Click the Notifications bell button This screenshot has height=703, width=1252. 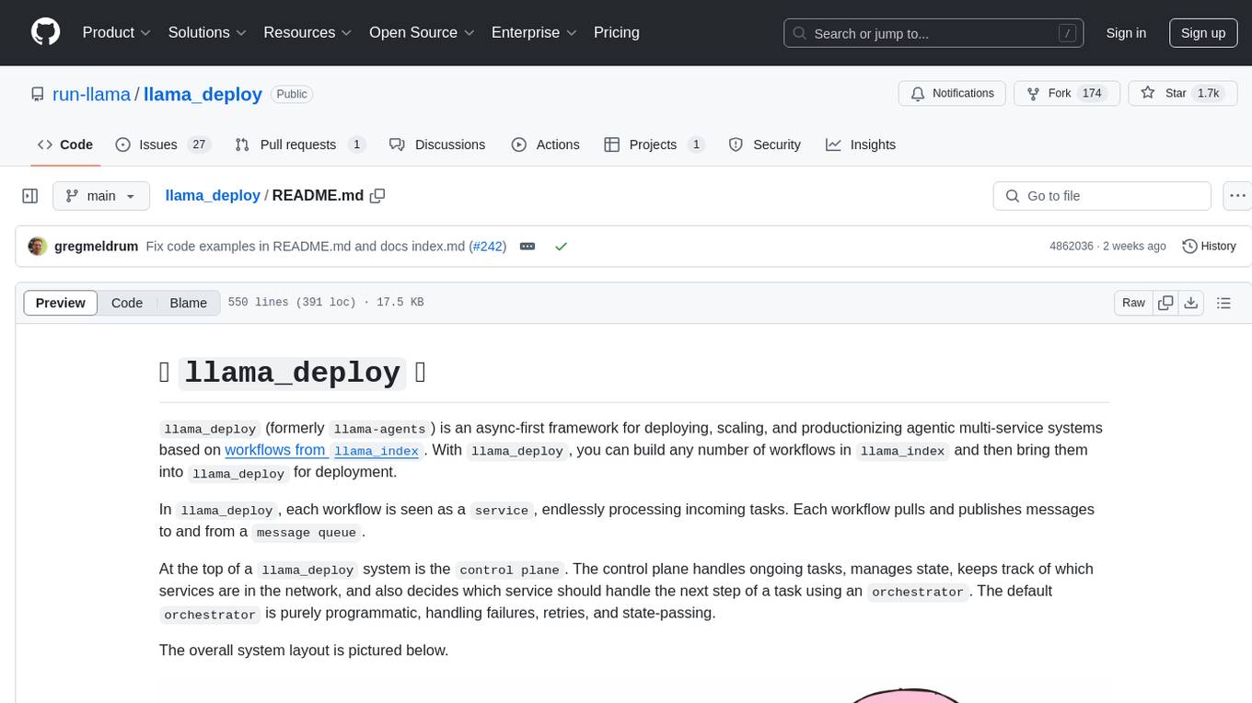point(952,94)
